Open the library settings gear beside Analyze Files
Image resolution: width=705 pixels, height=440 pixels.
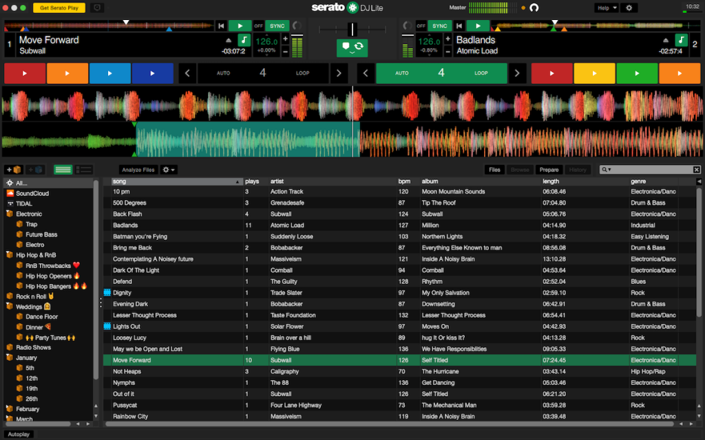click(x=165, y=169)
